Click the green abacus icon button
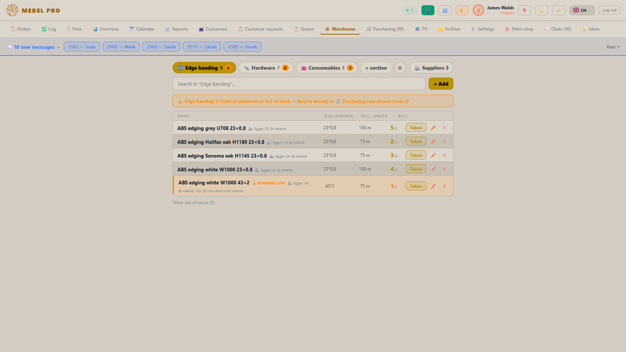This screenshot has height=352, width=626. (428, 10)
